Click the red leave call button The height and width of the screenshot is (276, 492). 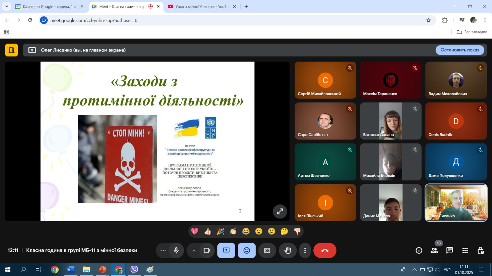[325, 251]
